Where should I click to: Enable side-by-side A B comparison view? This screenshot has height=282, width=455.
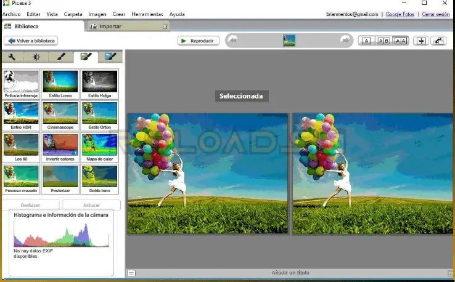[x=383, y=41]
